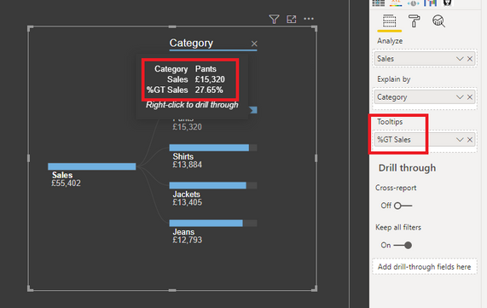Click the Shirts label text
The height and width of the screenshot is (308, 487).
coord(183,156)
